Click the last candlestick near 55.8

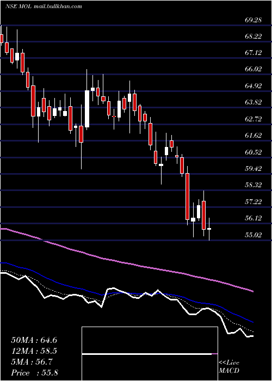pyautogui.click(x=209, y=229)
